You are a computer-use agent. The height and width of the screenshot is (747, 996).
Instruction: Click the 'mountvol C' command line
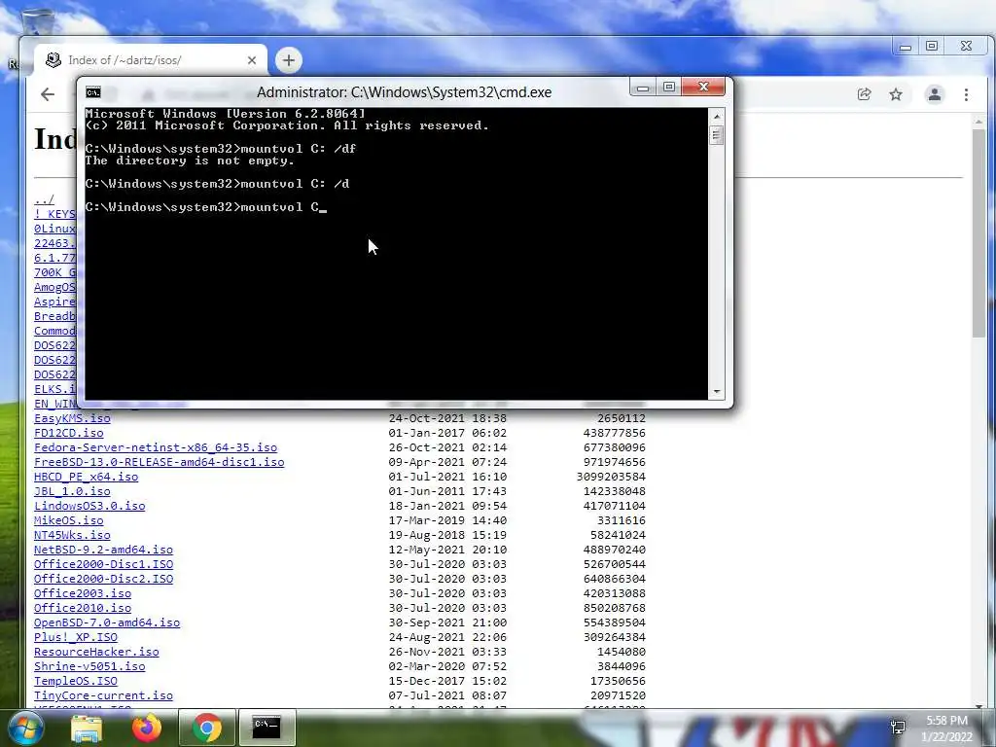(x=205, y=207)
